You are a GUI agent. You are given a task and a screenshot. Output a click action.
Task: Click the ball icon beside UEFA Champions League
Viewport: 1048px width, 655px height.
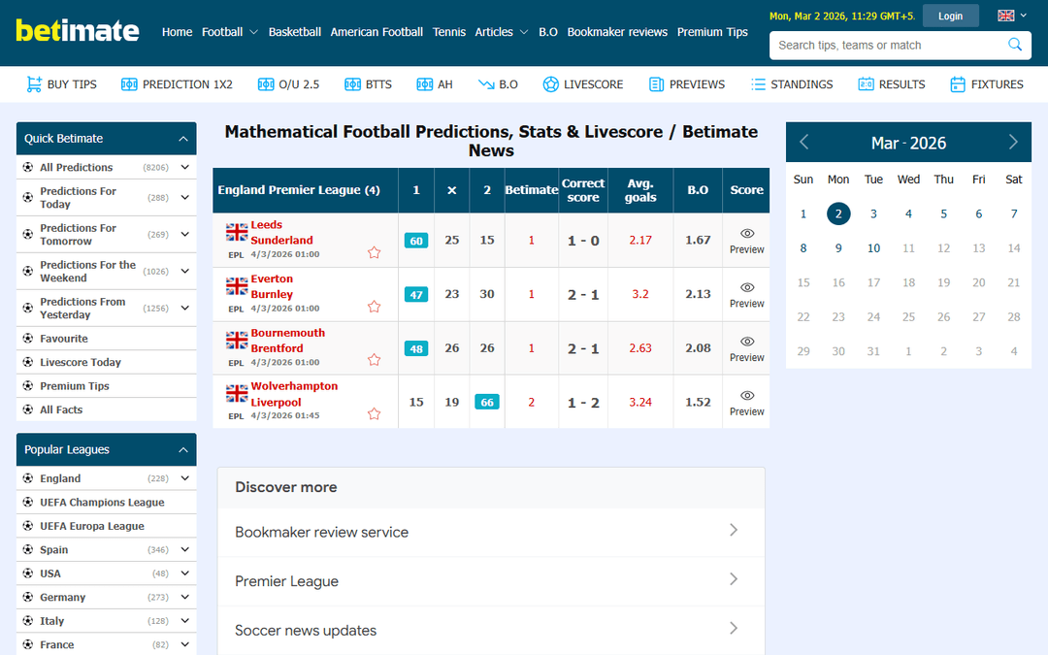coord(28,502)
